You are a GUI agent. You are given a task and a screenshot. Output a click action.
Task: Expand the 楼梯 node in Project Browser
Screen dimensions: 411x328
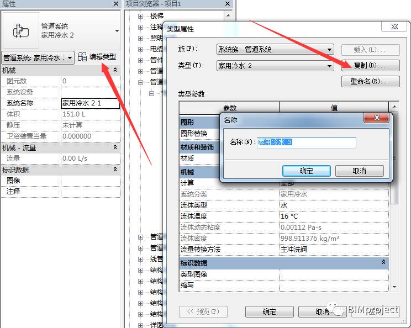pos(140,16)
